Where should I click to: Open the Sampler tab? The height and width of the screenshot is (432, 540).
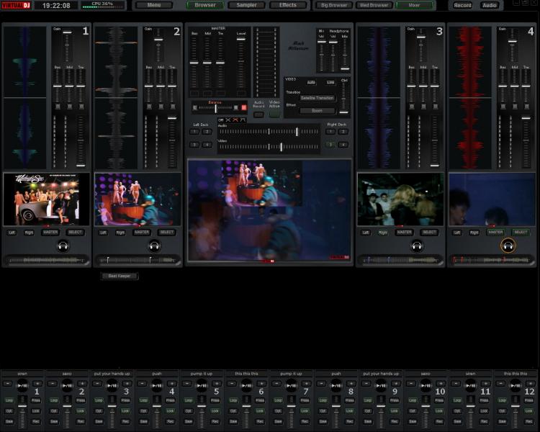[x=246, y=5]
